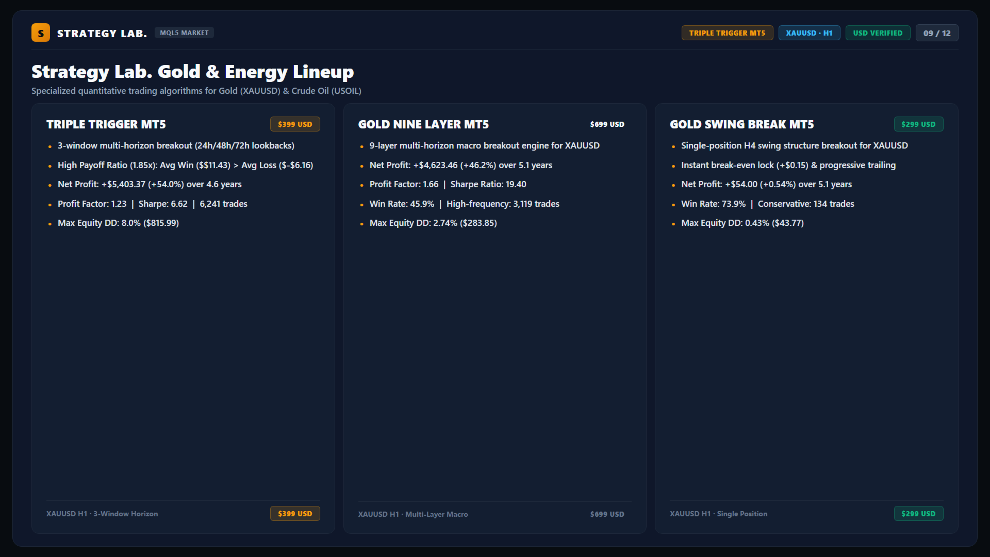
Task: Click the bottom $299 USD footer badge
Action: [918, 514]
